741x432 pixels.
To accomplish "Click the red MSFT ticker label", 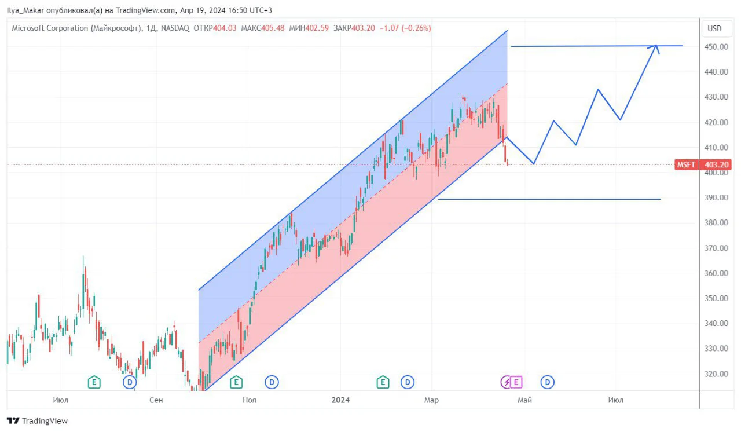I will [x=687, y=165].
